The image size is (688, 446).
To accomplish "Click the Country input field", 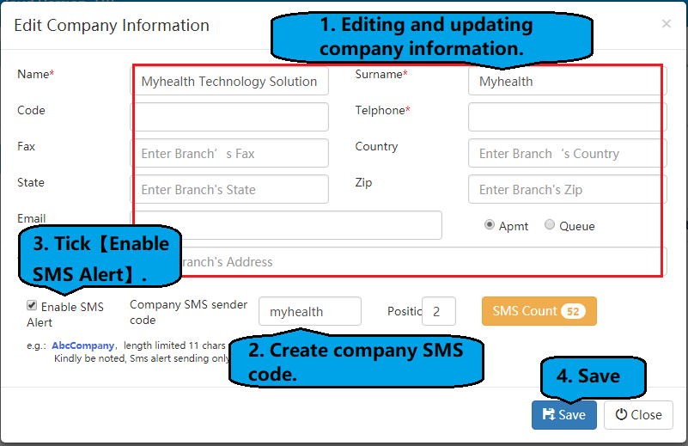I will pos(566,153).
